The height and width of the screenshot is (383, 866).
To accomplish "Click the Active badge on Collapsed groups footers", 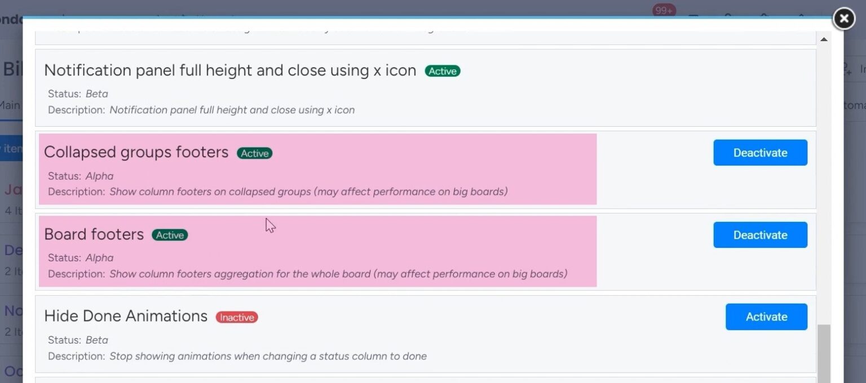I will click(254, 153).
